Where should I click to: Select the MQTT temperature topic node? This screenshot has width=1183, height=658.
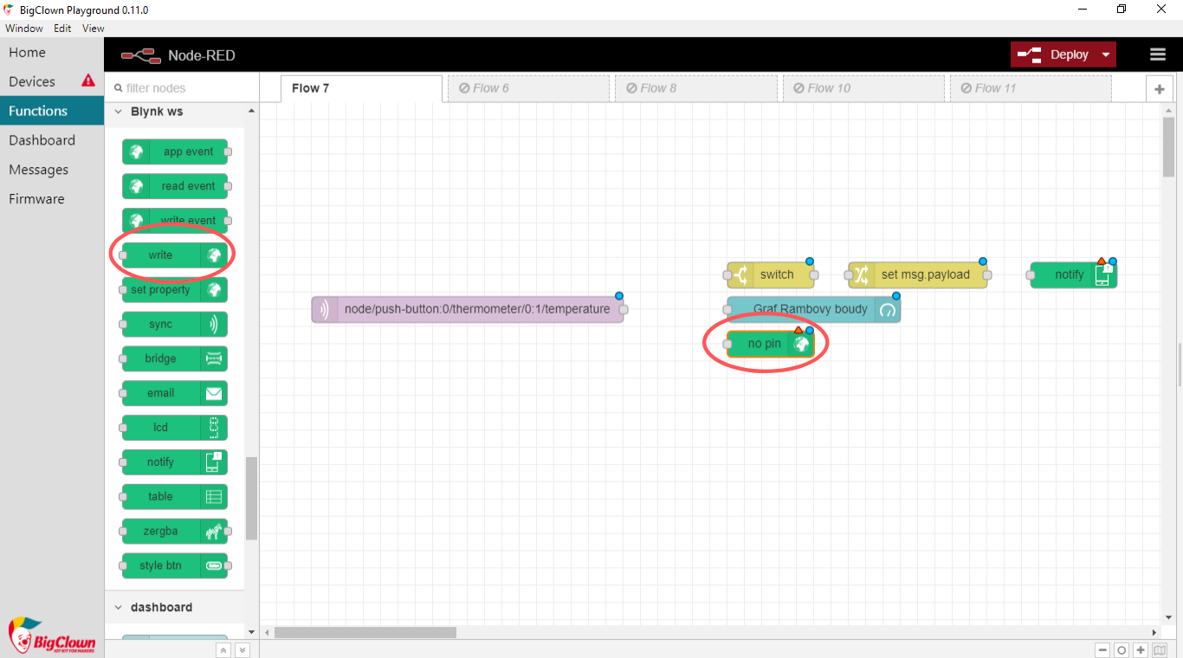468,309
